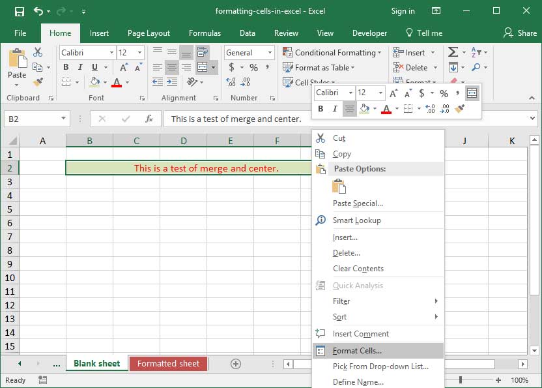Image resolution: width=542 pixels, height=388 pixels.
Task: Click the Percent Style button in ribbon
Action: pos(253,67)
